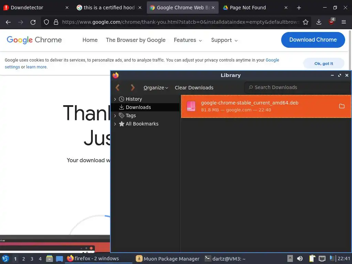Close the Page Not Found tab
This screenshot has height=264, width=352.
click(x=286, y=8)
